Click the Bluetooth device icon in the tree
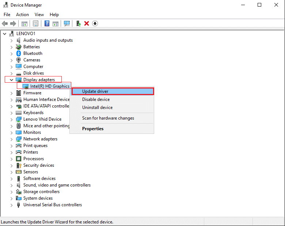Screen dimensions: 285x226 (19, 53)
